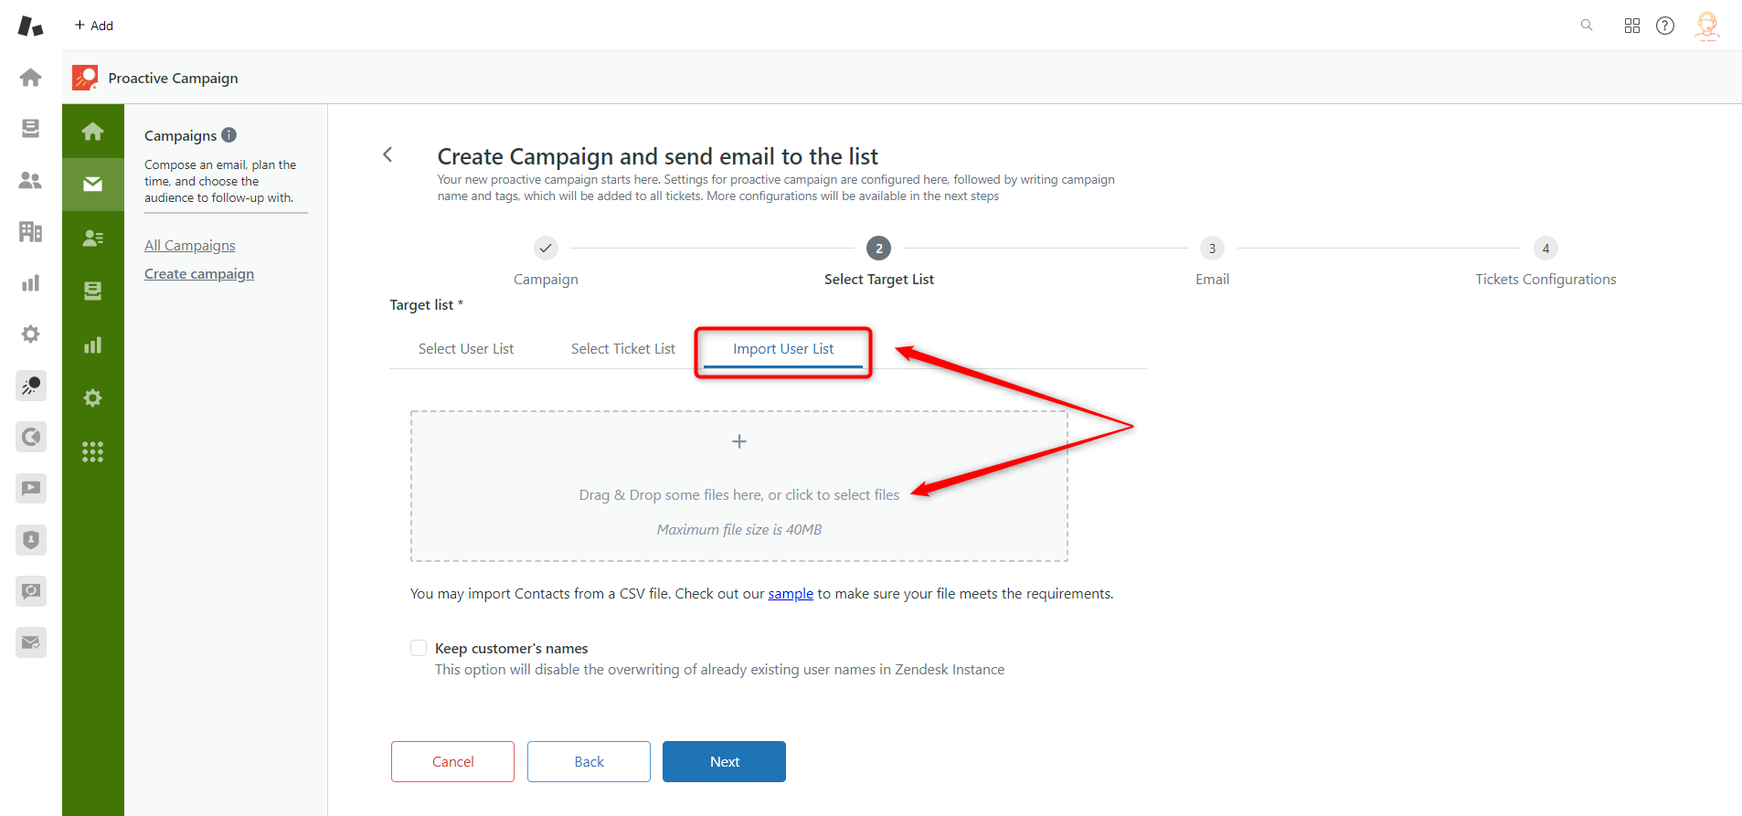Enable Keep customer's names checkbox
The height and width of the screenshot is (816, 1742).
click(419, 648)
